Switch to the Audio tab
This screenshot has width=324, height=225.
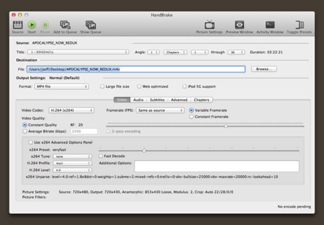coord(138,100)
